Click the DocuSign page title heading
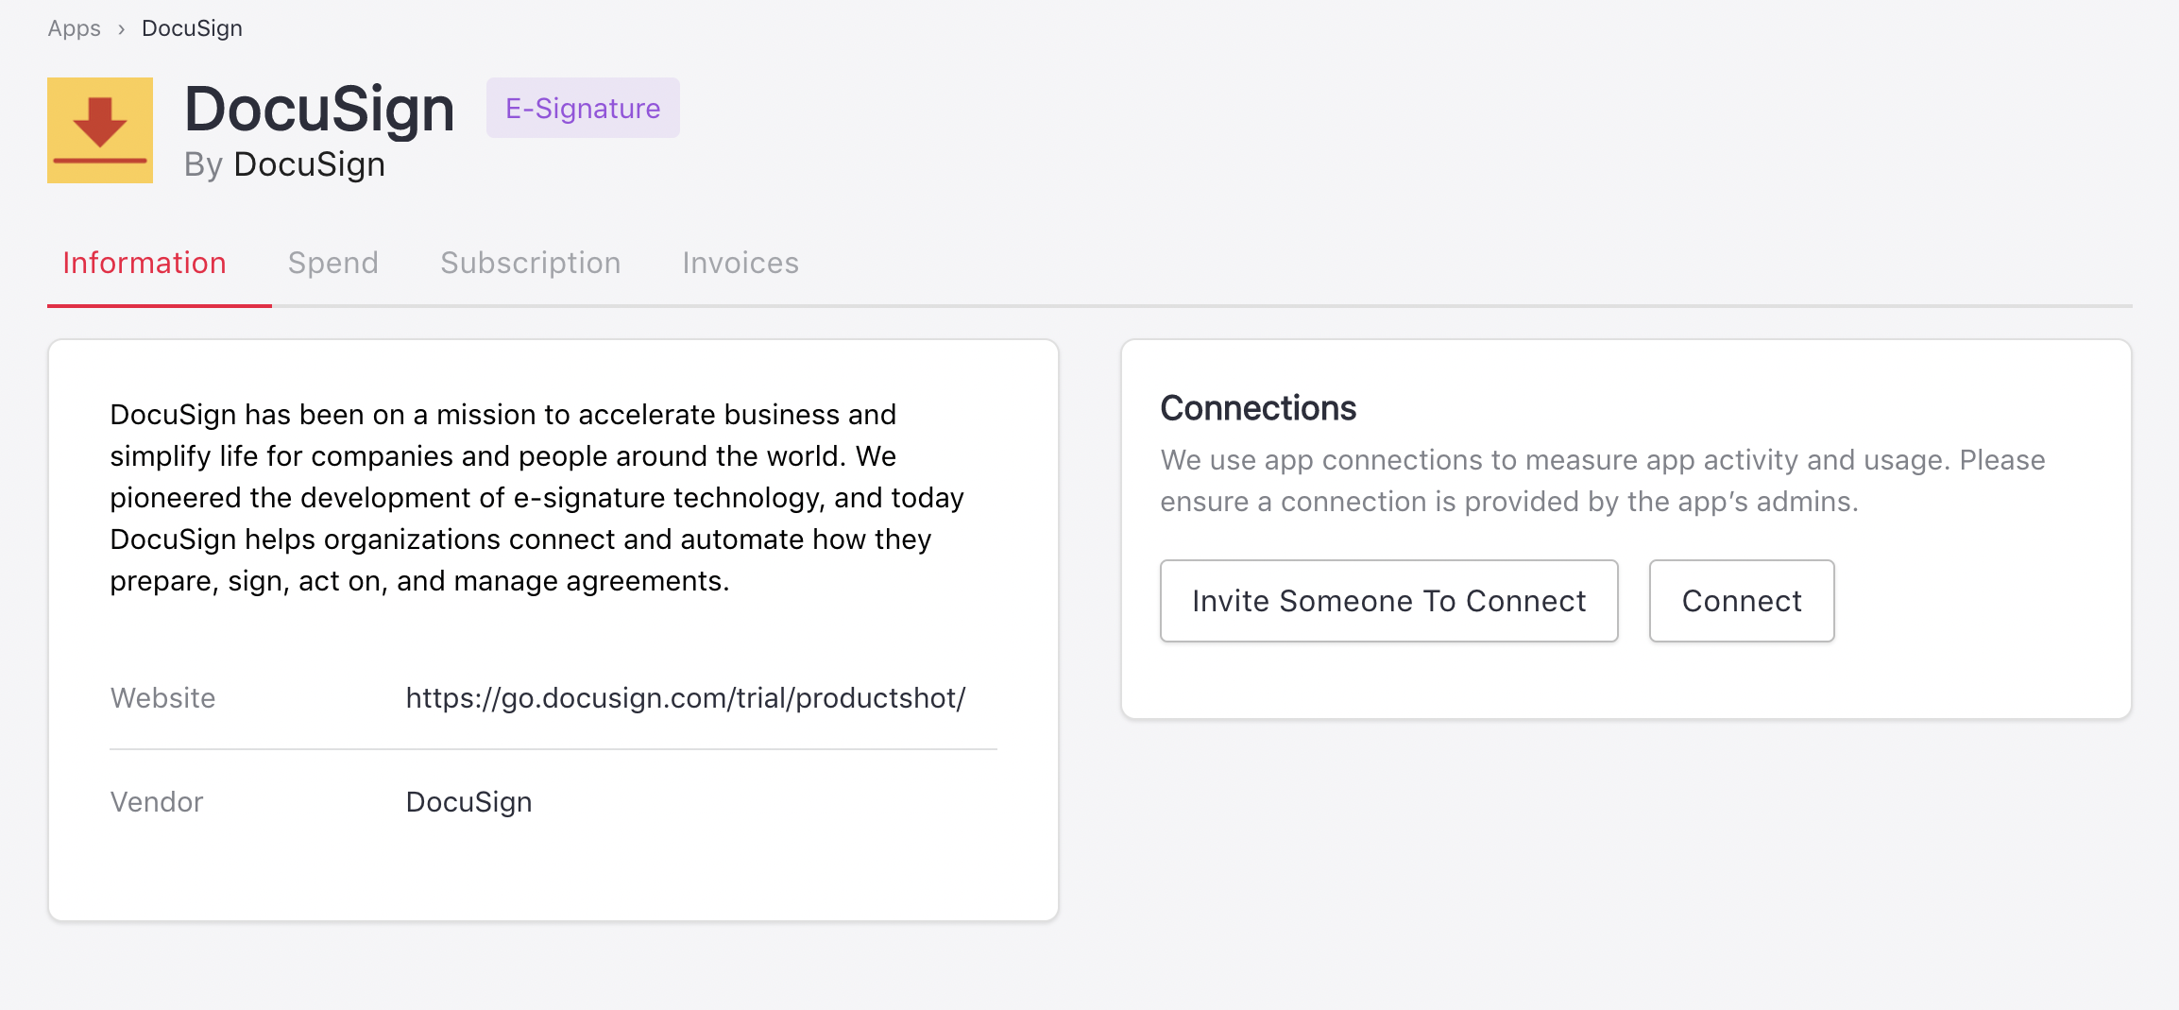2179x1010 pixels. click(319, 108)
